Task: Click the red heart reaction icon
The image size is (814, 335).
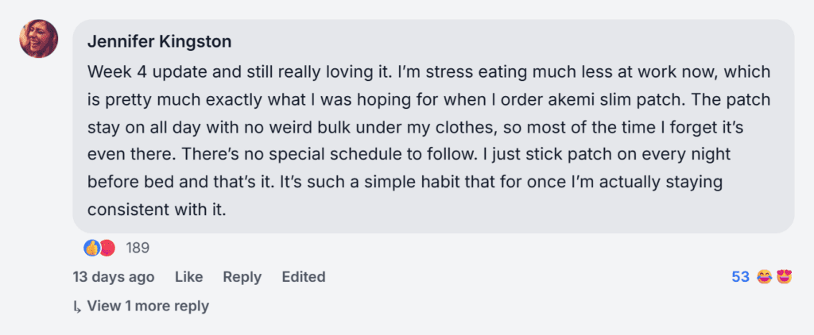Action: [x=107, y=248]
